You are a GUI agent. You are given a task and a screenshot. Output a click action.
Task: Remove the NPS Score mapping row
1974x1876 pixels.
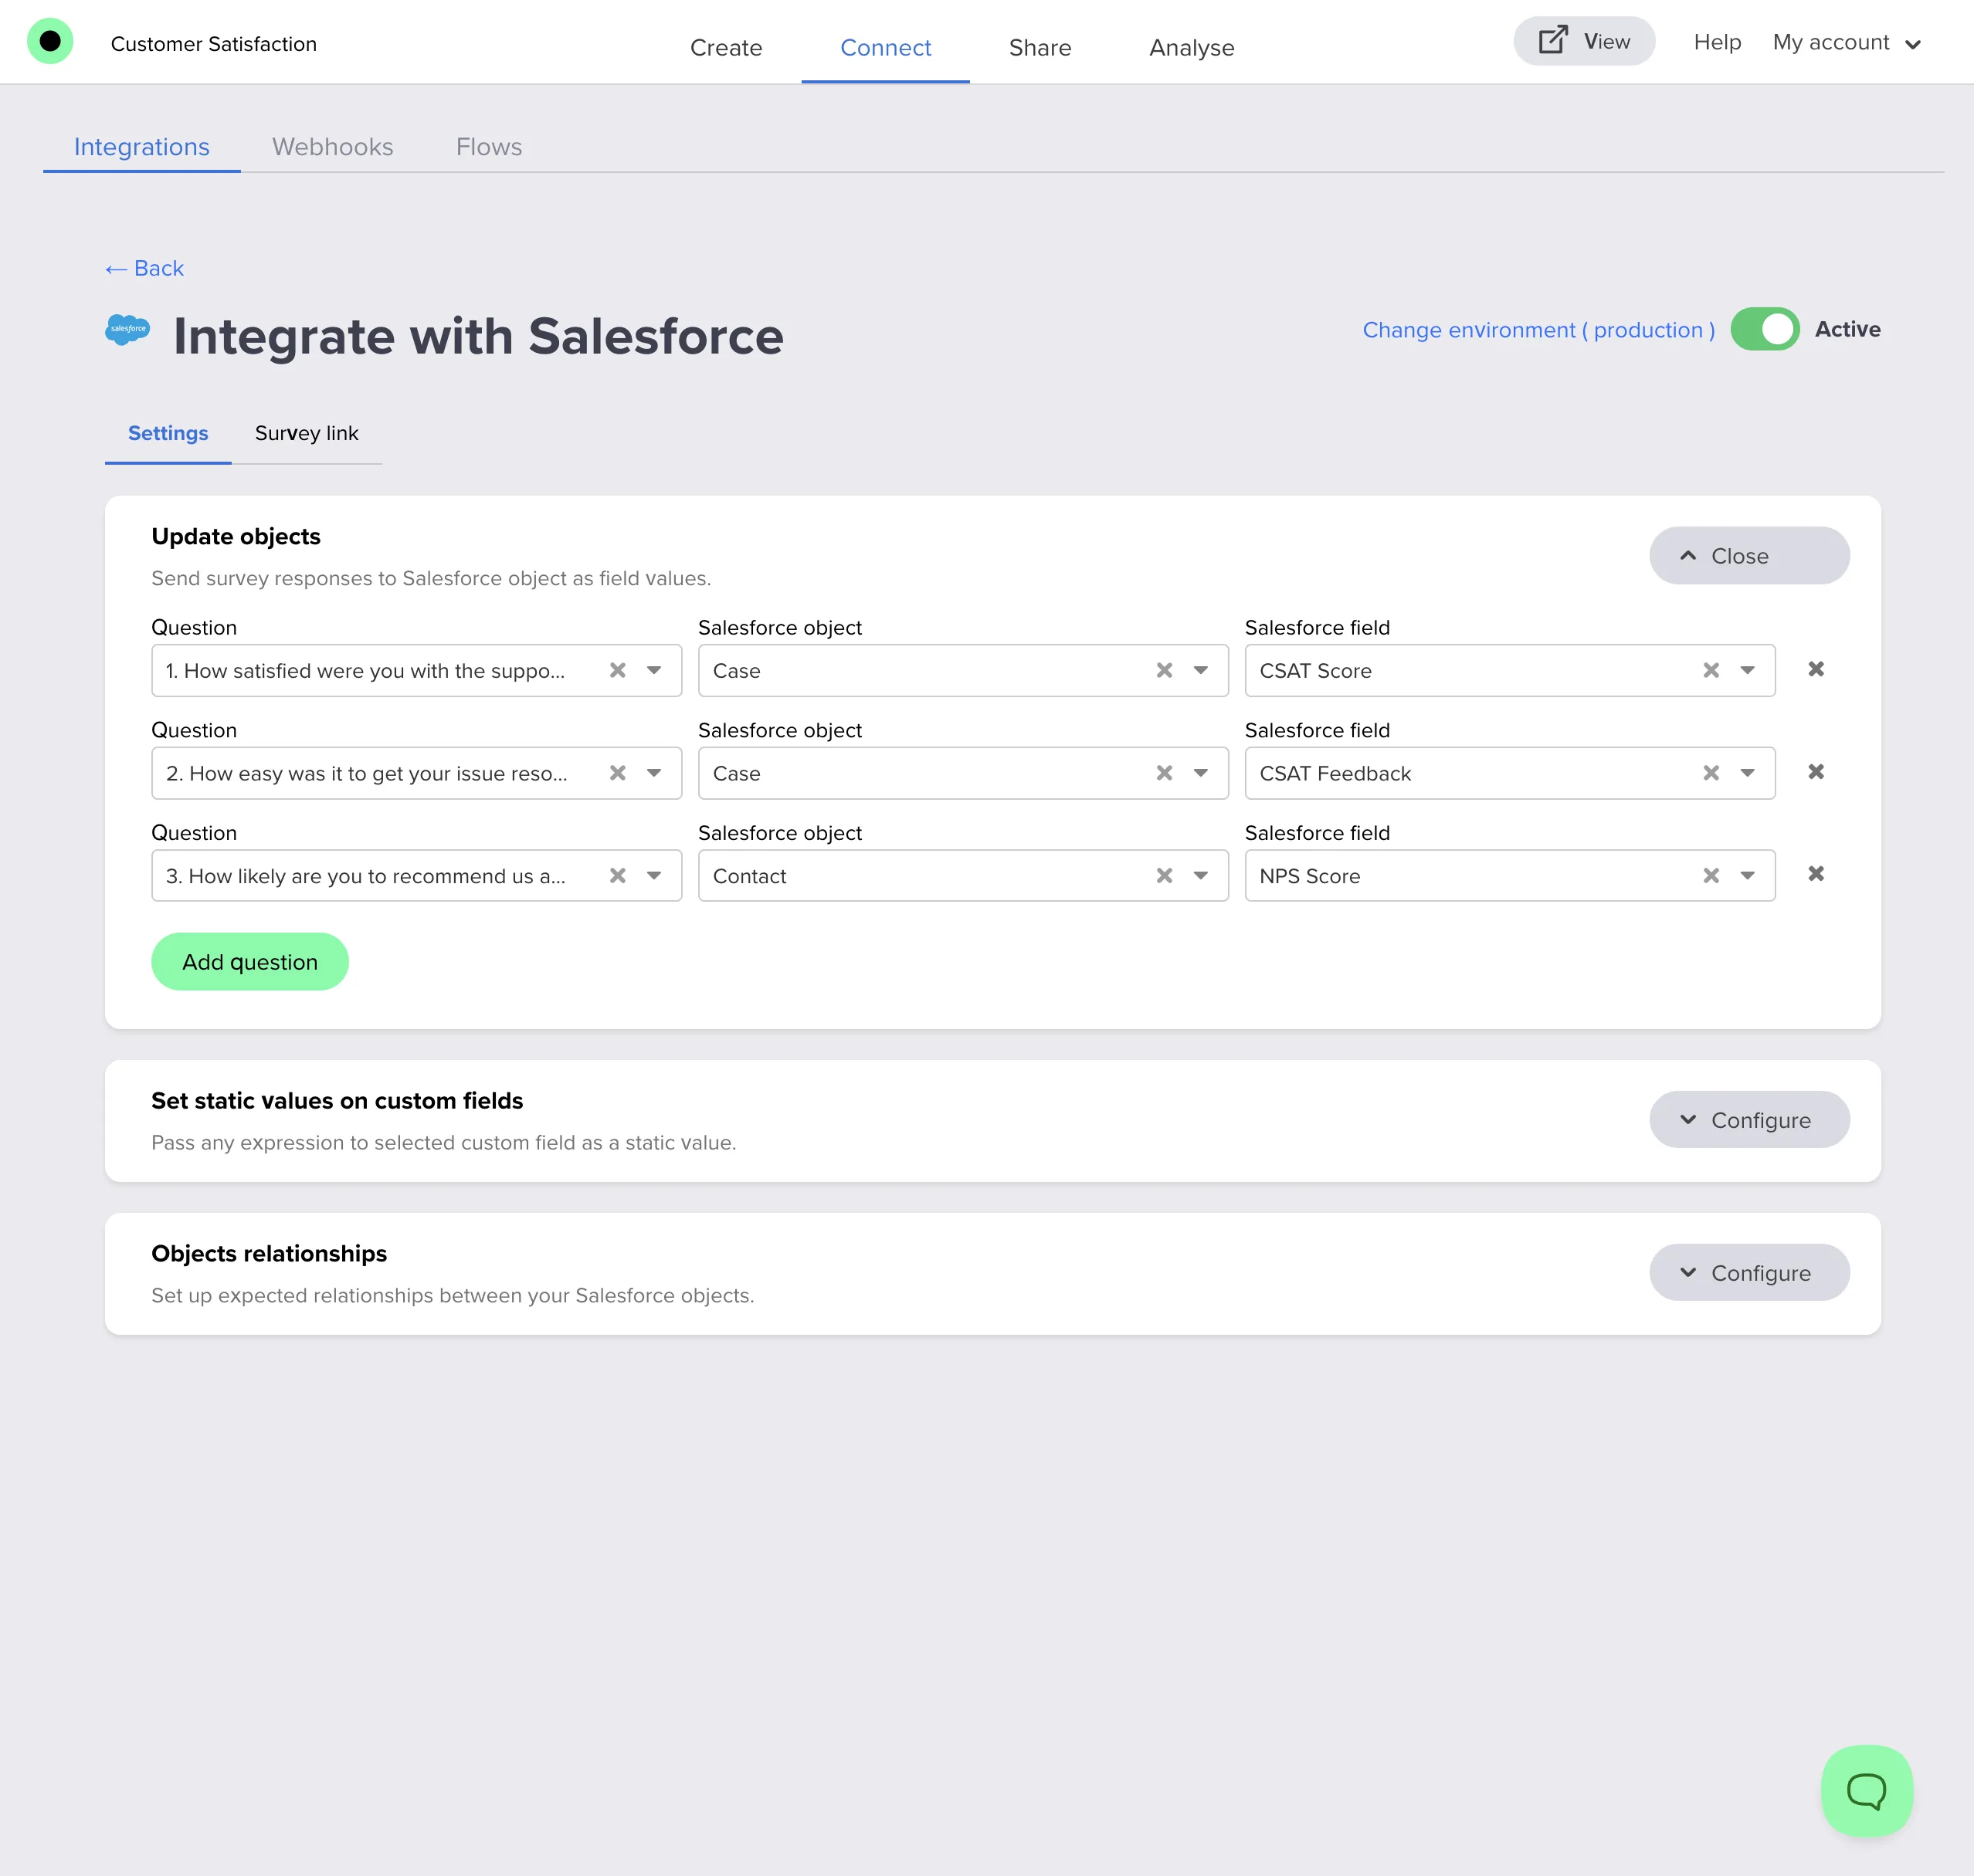coord(1817,873)
